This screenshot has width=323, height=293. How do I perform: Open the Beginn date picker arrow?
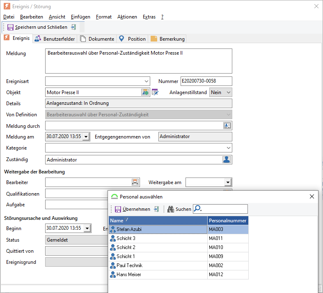[x=87, y=228]
